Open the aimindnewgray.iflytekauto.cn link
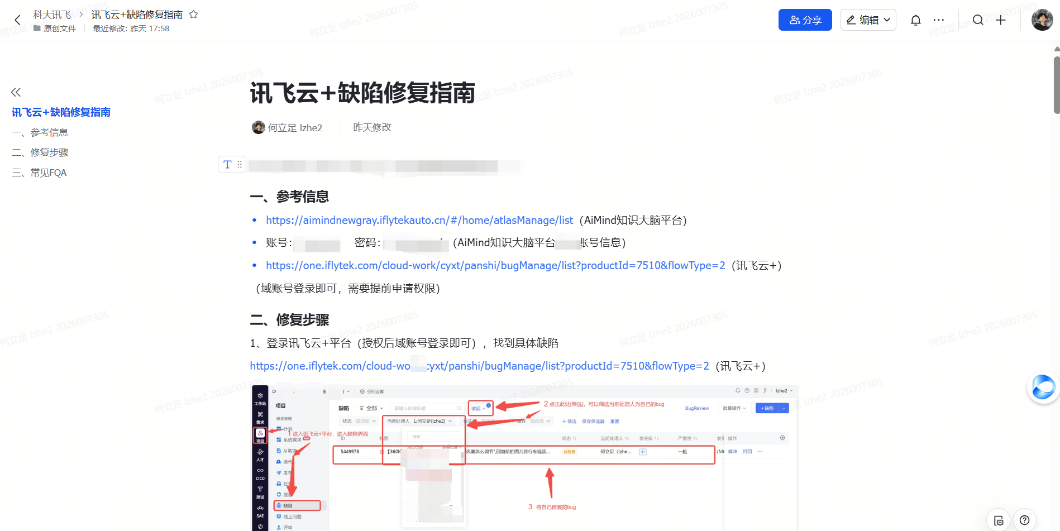The image size is (1060, 531). point(419,220)
